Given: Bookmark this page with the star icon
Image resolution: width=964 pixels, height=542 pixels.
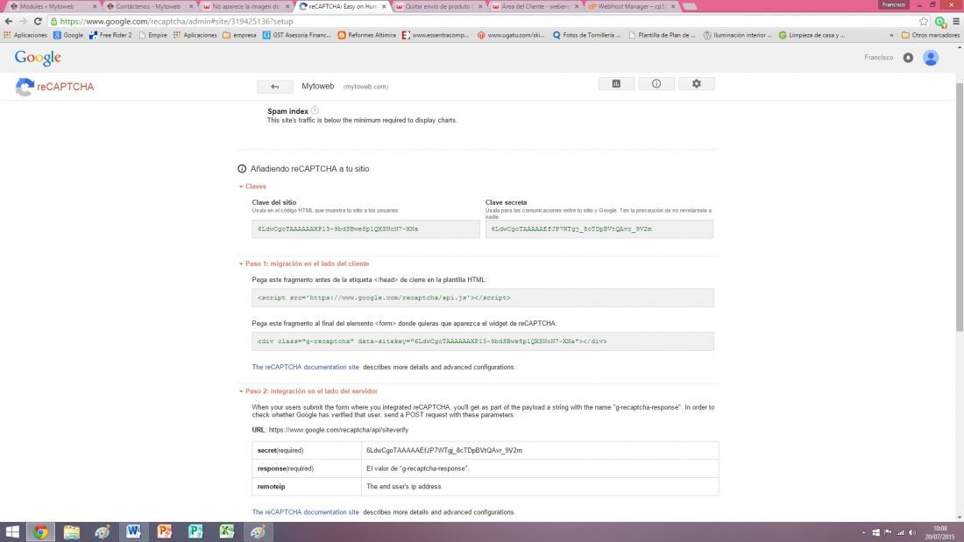Looking at the screenshot, I should point(923,22).
